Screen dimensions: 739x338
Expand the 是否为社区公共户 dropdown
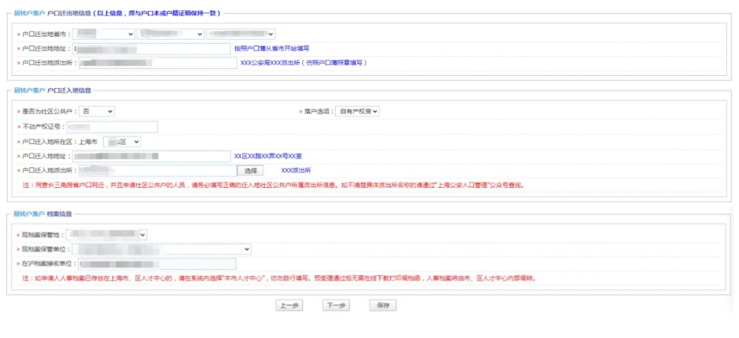(96, 111)
